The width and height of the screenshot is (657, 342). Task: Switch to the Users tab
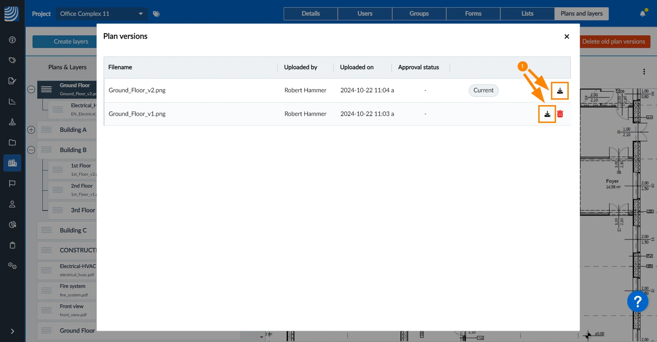tap(365, 14)
